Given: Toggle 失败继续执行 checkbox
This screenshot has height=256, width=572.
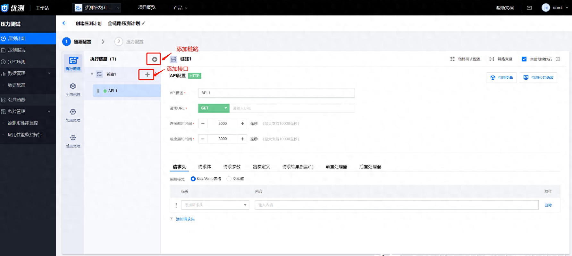Looking at the screenshot, I should 524,59.
